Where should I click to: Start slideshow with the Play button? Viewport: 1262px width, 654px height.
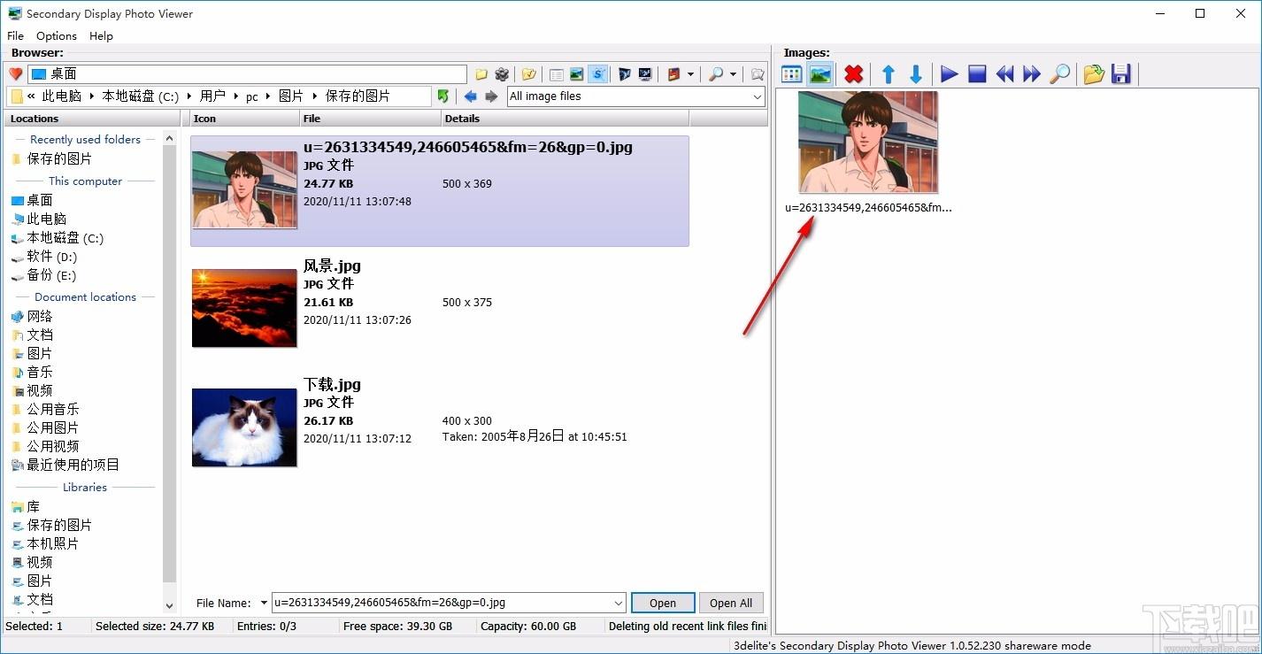pos(949,74)
